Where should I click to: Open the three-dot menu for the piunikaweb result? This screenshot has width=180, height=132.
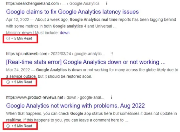pyautogui.click(x=112, y=54)
